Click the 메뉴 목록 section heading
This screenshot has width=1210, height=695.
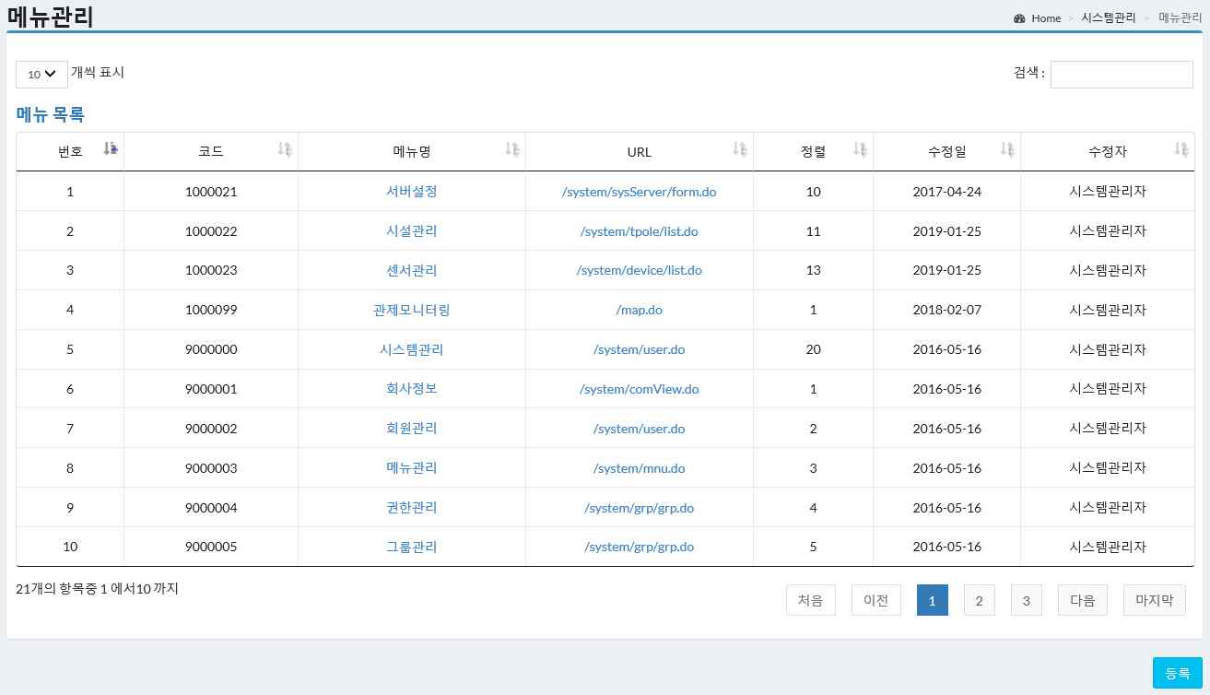coord(51,115)
